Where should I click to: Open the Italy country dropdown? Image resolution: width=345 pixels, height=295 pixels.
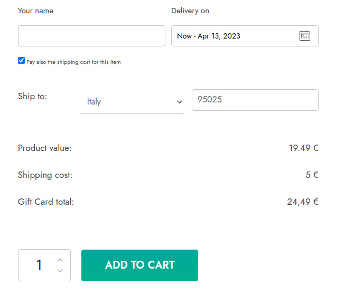(132, 101)
